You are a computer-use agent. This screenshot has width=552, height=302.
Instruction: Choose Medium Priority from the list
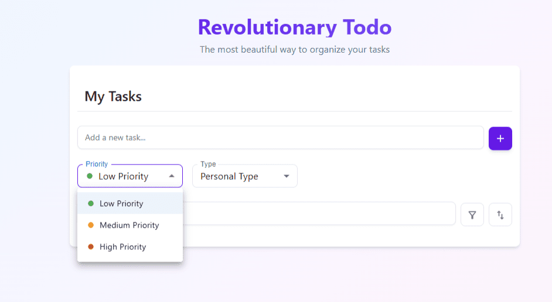click(x=130, y=225)
